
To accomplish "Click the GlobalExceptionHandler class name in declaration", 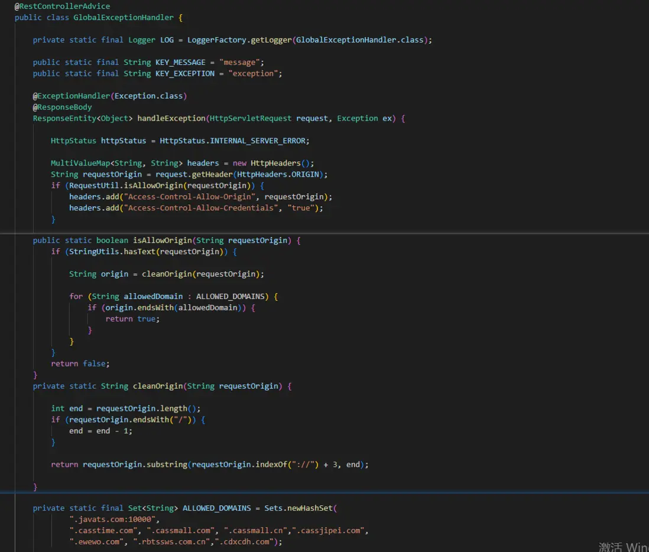I will tap(124, 17).
